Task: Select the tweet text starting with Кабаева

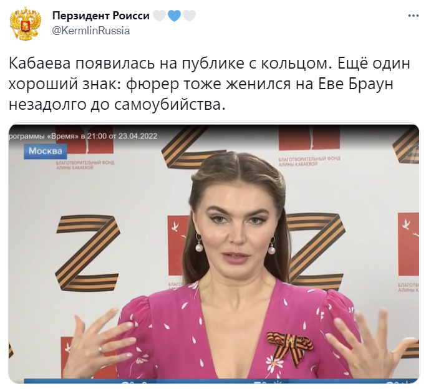Action: point(210,84)
